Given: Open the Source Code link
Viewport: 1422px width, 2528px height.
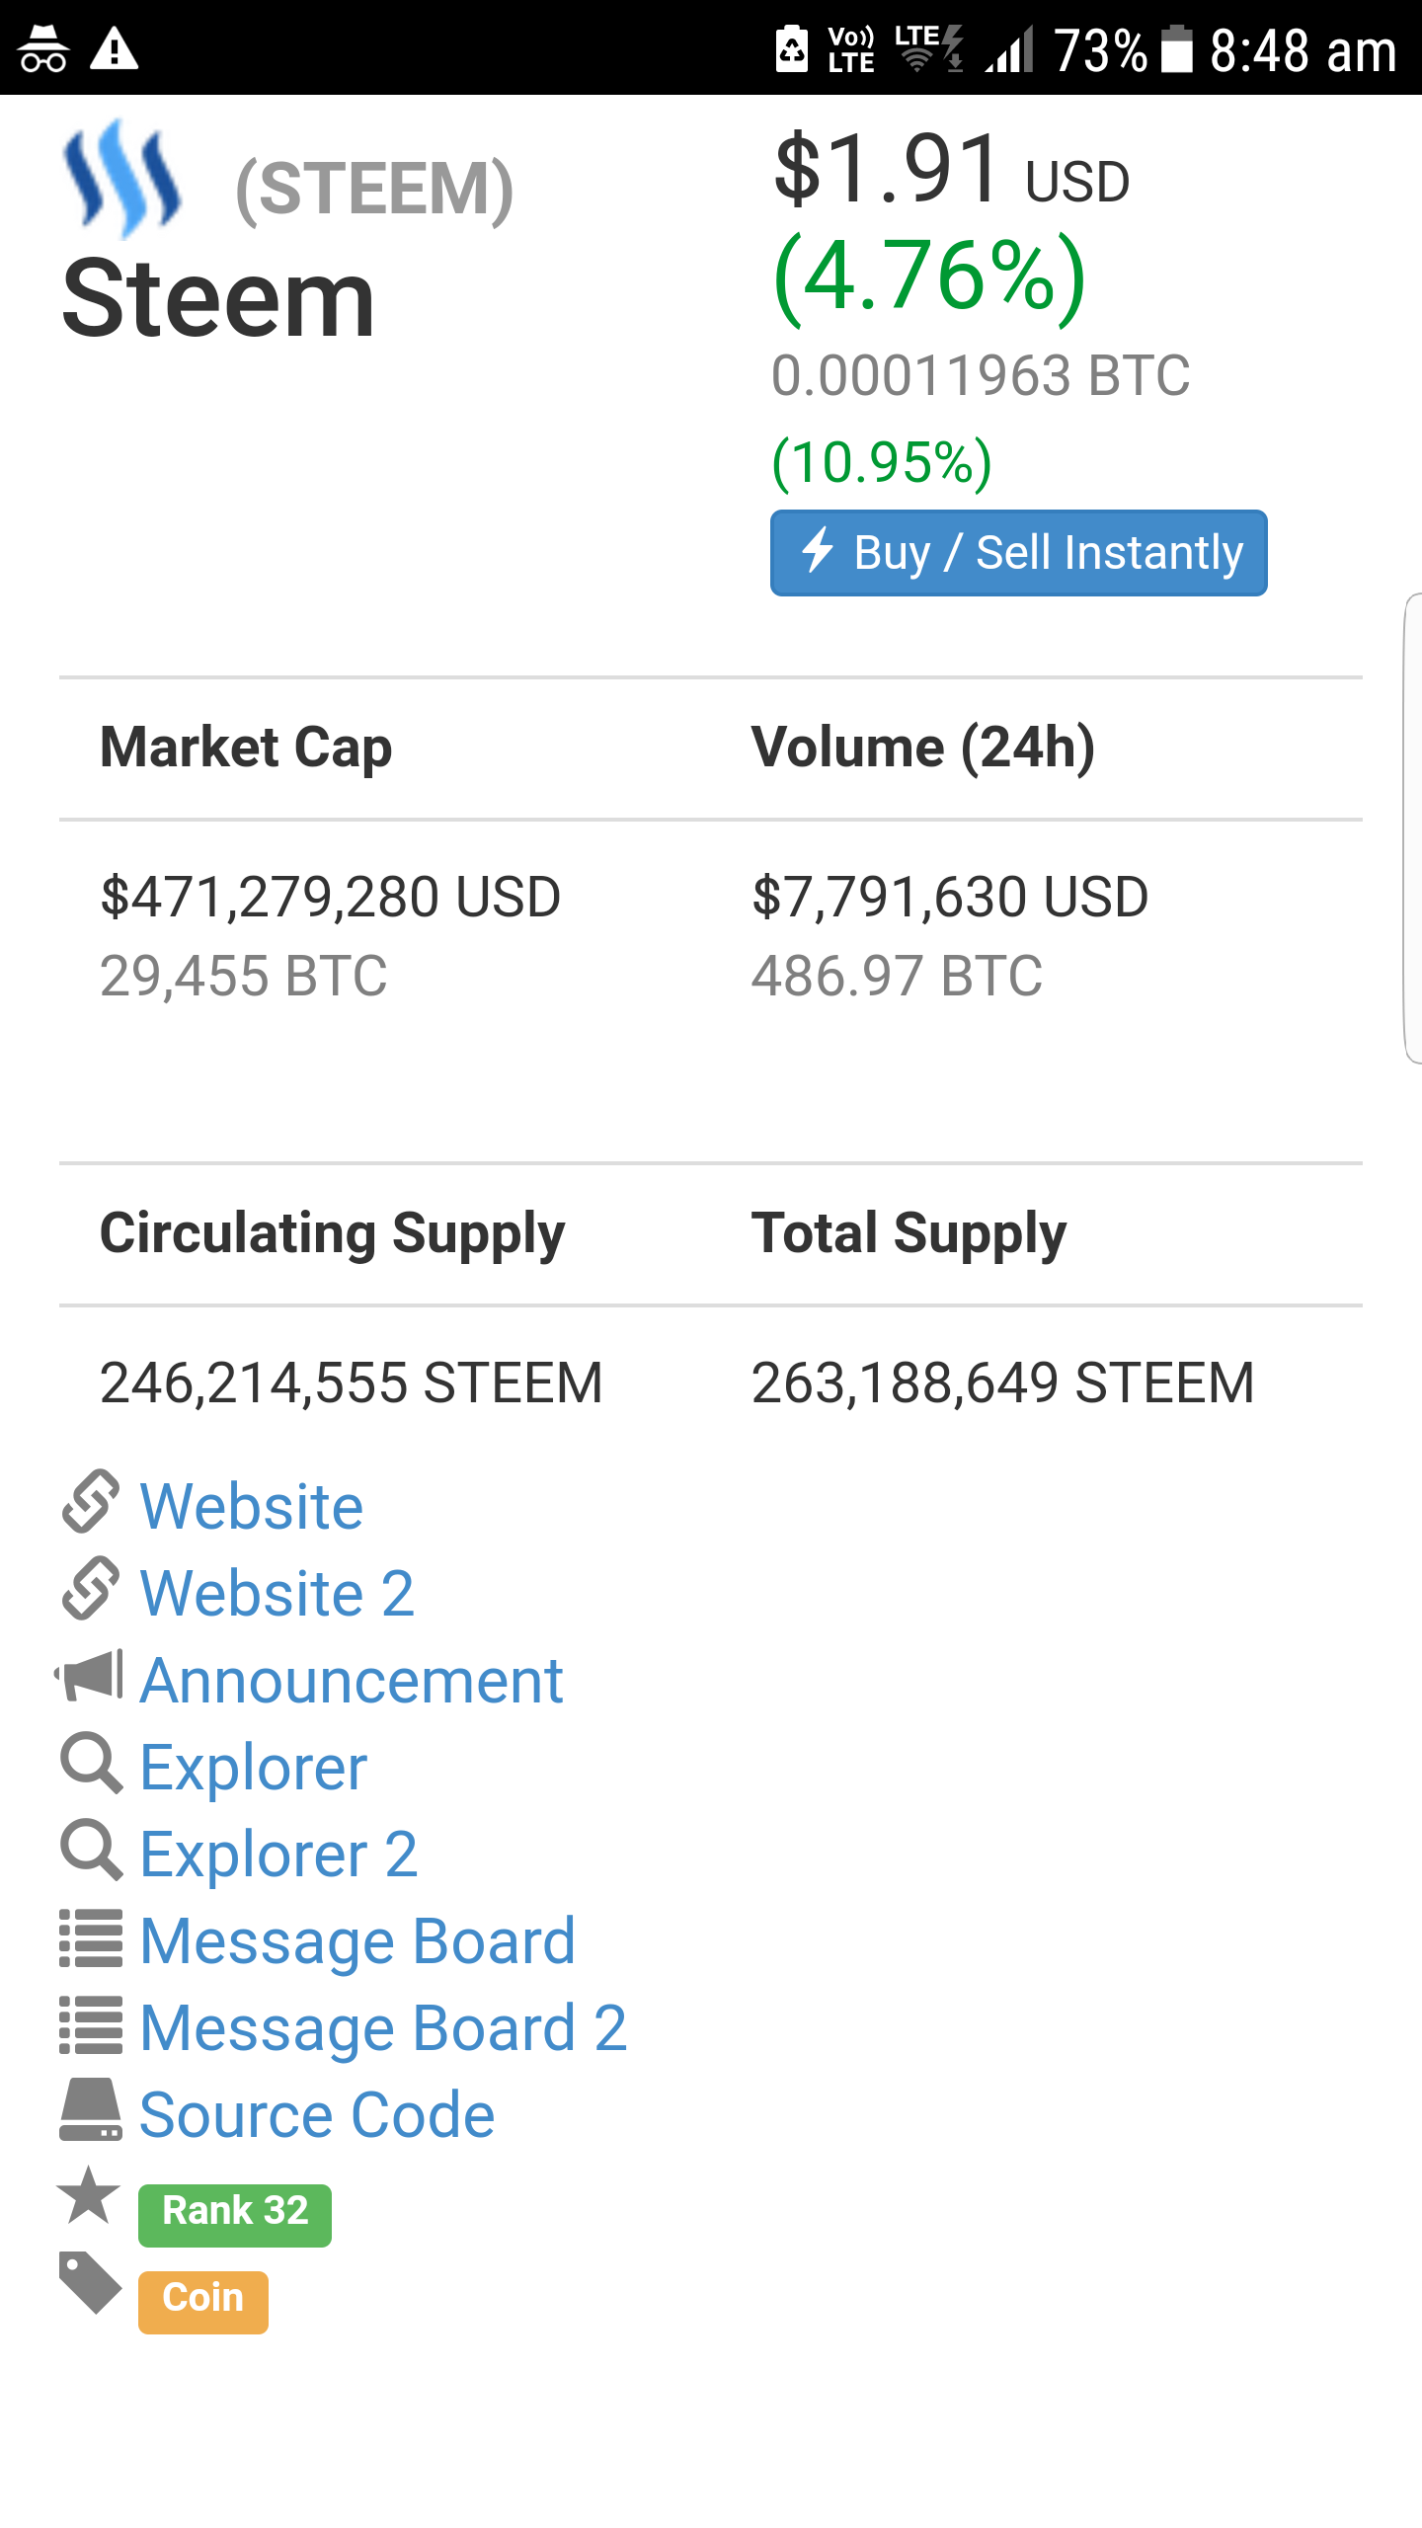Looking at the screenshot, I should pos(317,2115).
